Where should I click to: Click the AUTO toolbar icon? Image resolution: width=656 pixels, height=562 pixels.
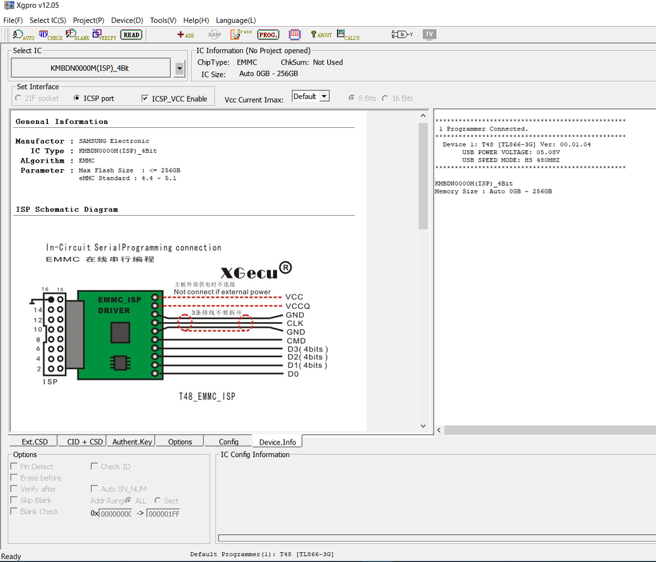click(x=24, y=35)
